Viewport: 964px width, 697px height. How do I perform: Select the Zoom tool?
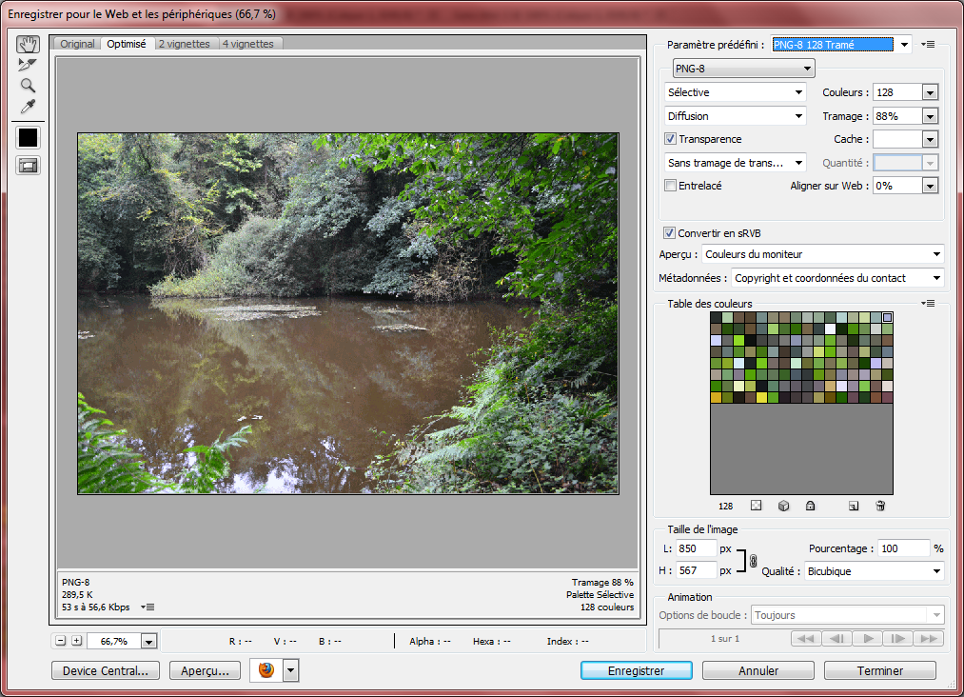pyautogui.click(x=28, y=86)
